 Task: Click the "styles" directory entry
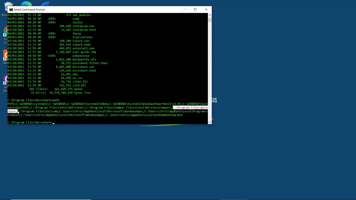tap(78, 23)
